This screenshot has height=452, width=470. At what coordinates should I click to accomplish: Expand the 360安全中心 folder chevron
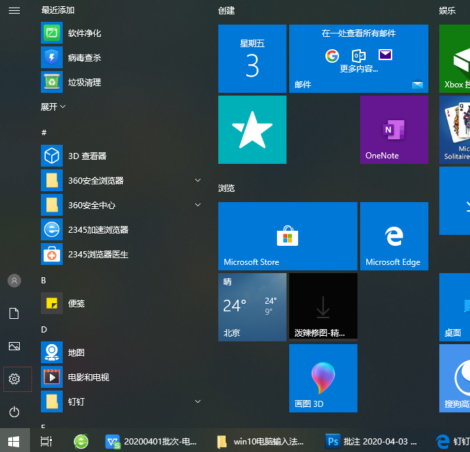[198, 205]
